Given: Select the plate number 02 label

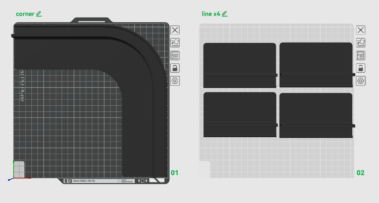Looking at the screenshot, I should (360, 173).
